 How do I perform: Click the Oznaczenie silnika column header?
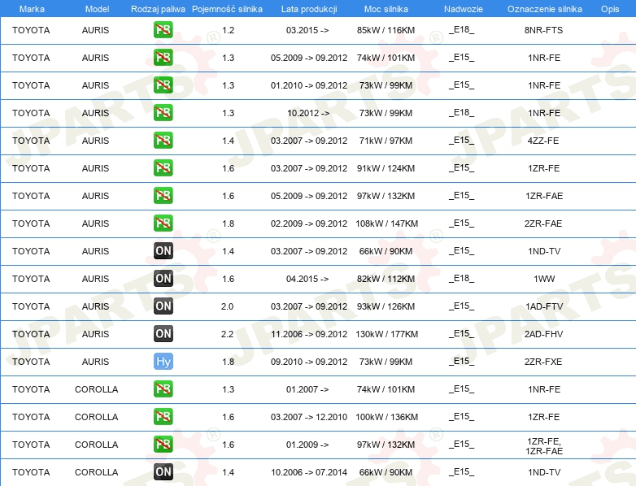[x=544, y=9]
